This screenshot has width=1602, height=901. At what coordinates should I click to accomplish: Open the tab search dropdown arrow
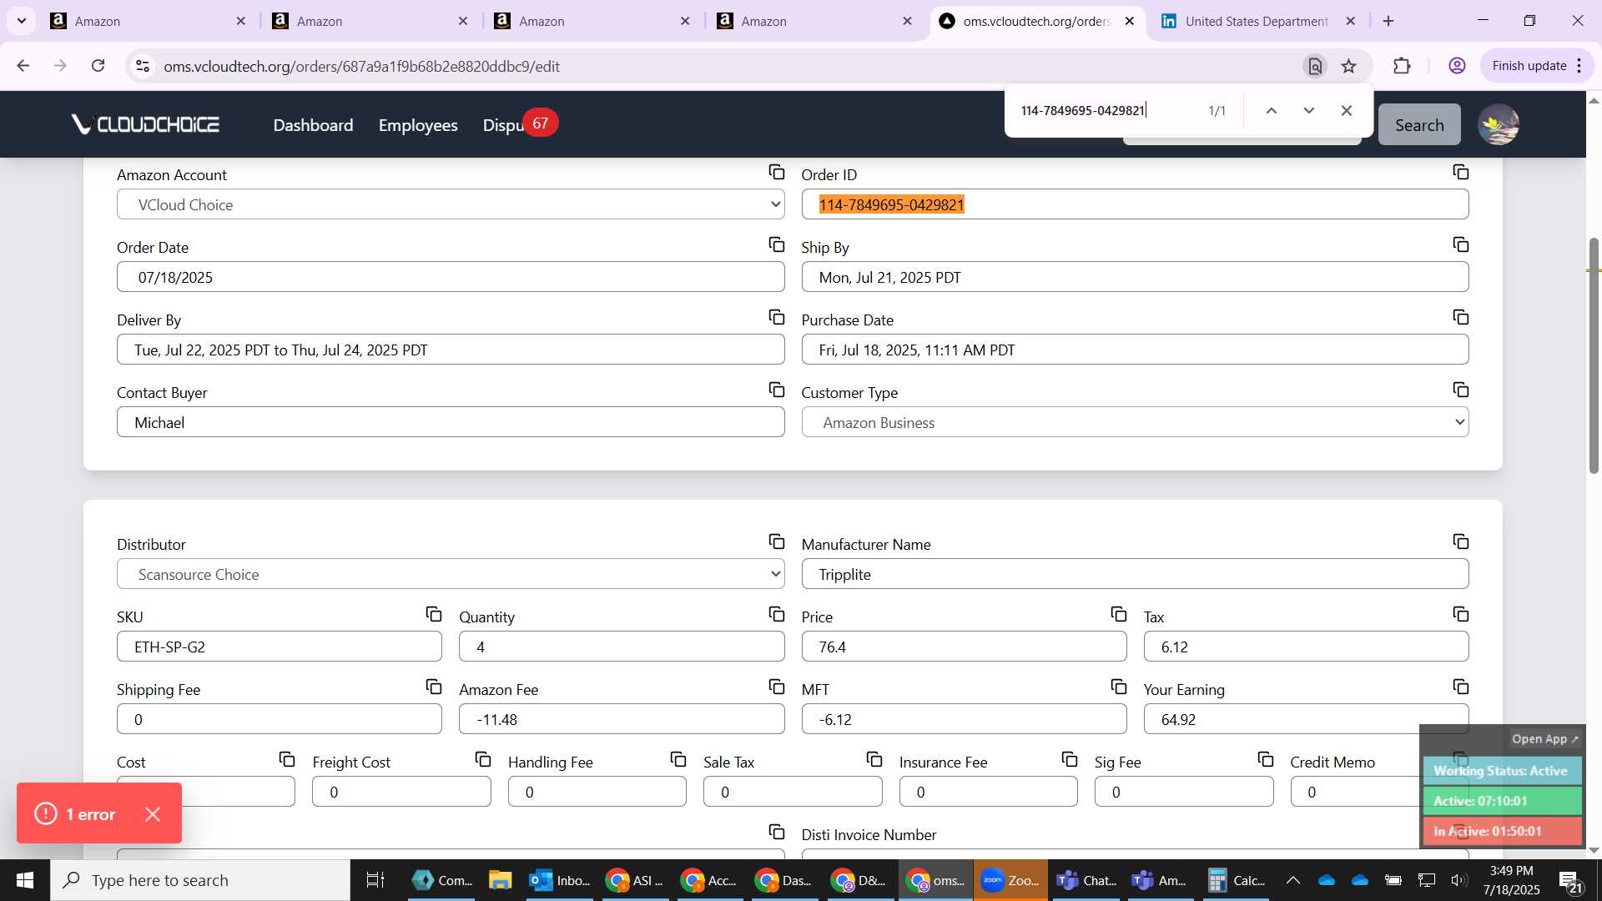(22, 21)
